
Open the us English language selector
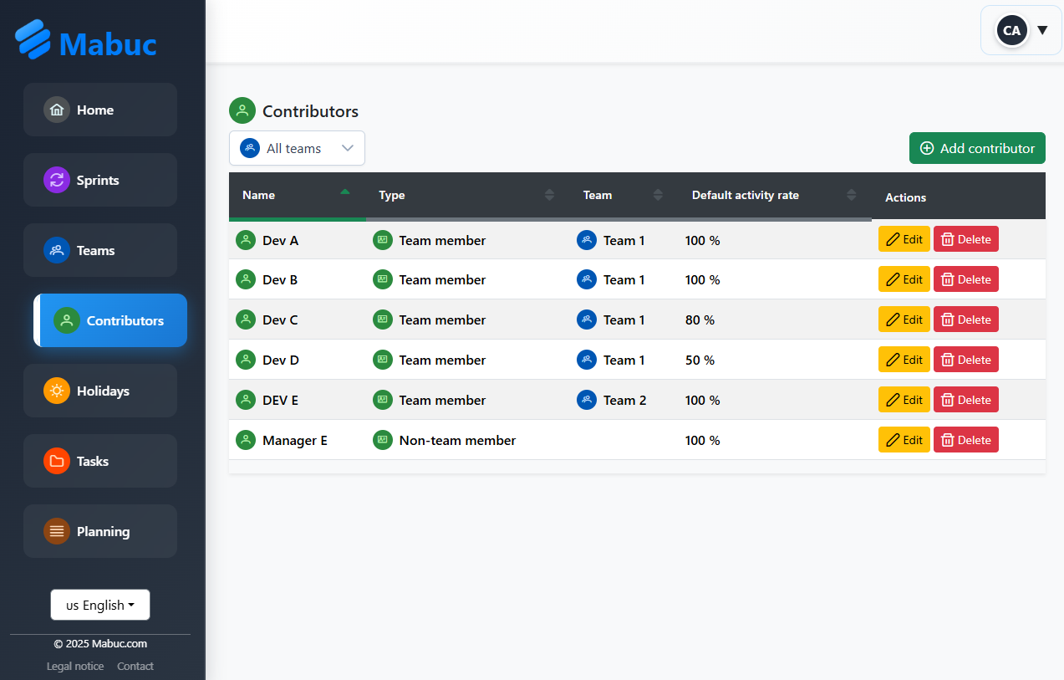click(x=99, y=604)
